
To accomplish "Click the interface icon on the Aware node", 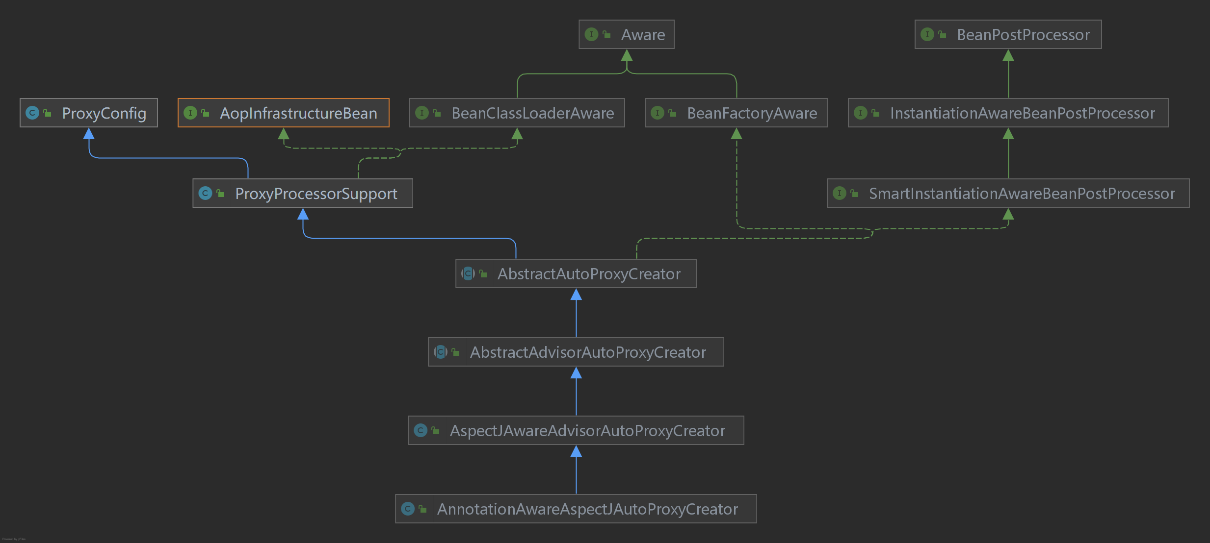I will [x=591, y=34].
